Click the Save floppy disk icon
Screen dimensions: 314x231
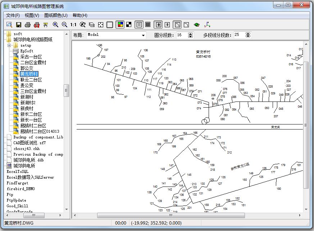[19, 25]
